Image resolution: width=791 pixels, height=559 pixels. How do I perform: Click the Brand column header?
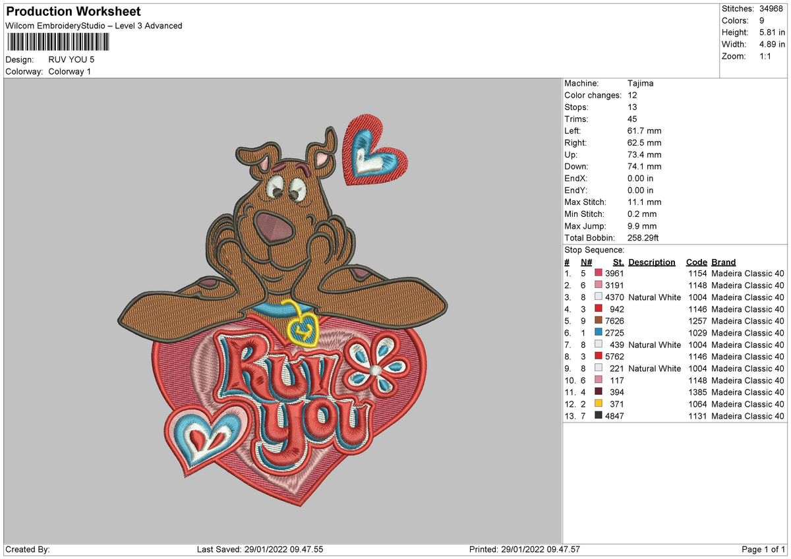tap(722, 262)
